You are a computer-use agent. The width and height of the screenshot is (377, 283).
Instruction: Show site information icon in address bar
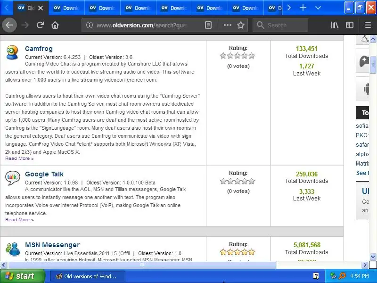click(x=90, y=25)
